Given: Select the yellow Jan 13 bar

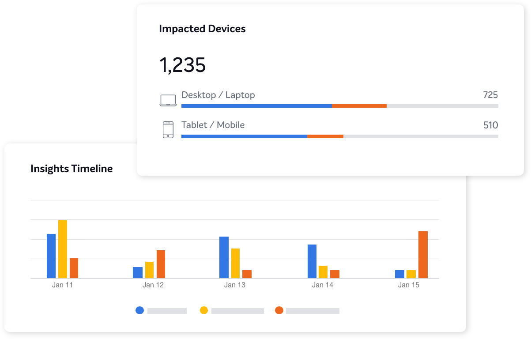Looking at the screenshot, I should pyautogui.click(x=235, y=263).
